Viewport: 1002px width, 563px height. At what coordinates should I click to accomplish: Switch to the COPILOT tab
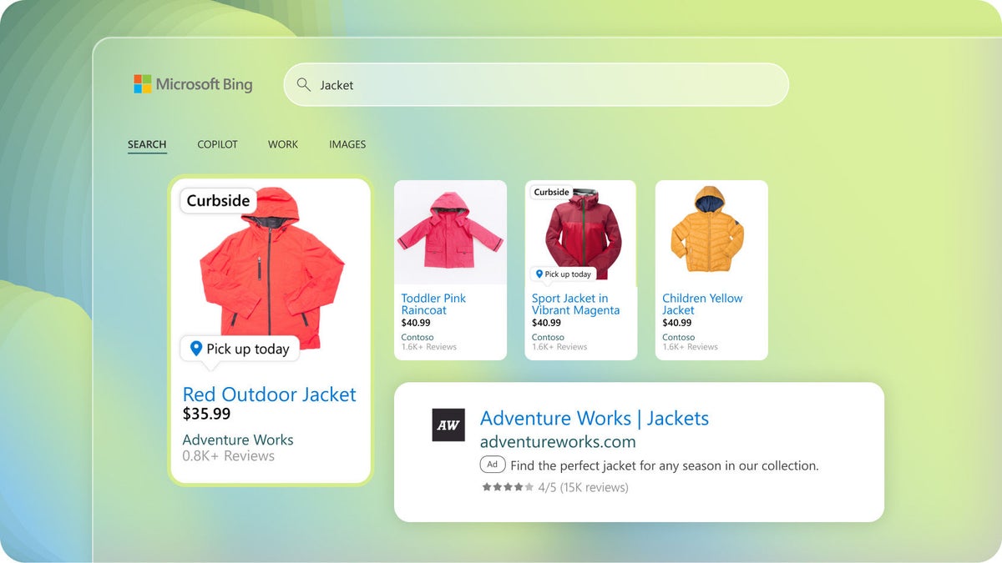217,144
